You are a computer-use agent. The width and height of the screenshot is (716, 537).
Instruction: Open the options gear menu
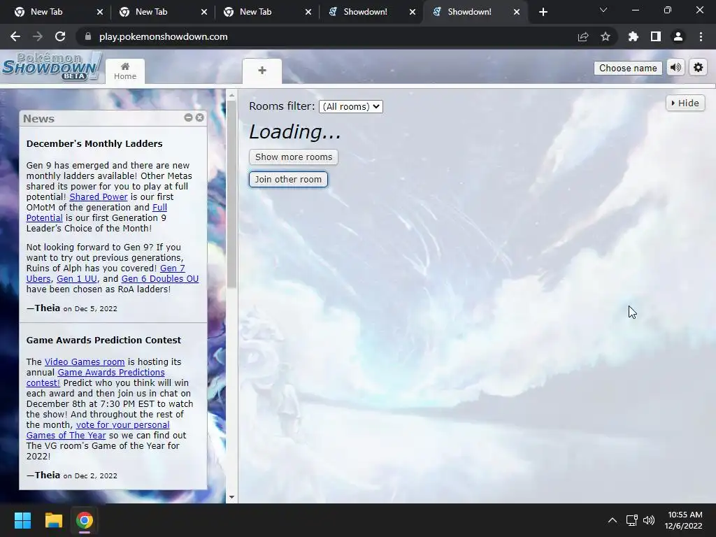tap(699, 68)
